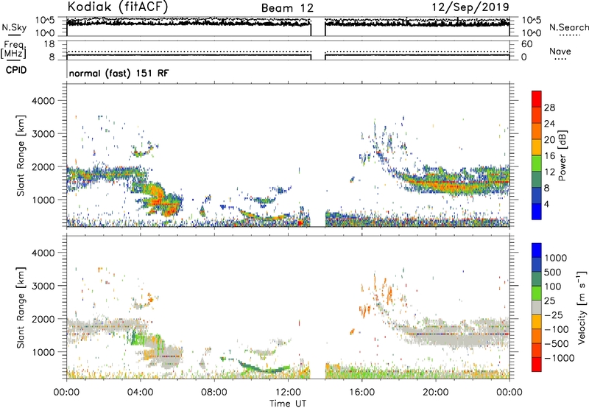
Task: Click the '3000' tick on the velocity panel
Action: tap(43, 286)
